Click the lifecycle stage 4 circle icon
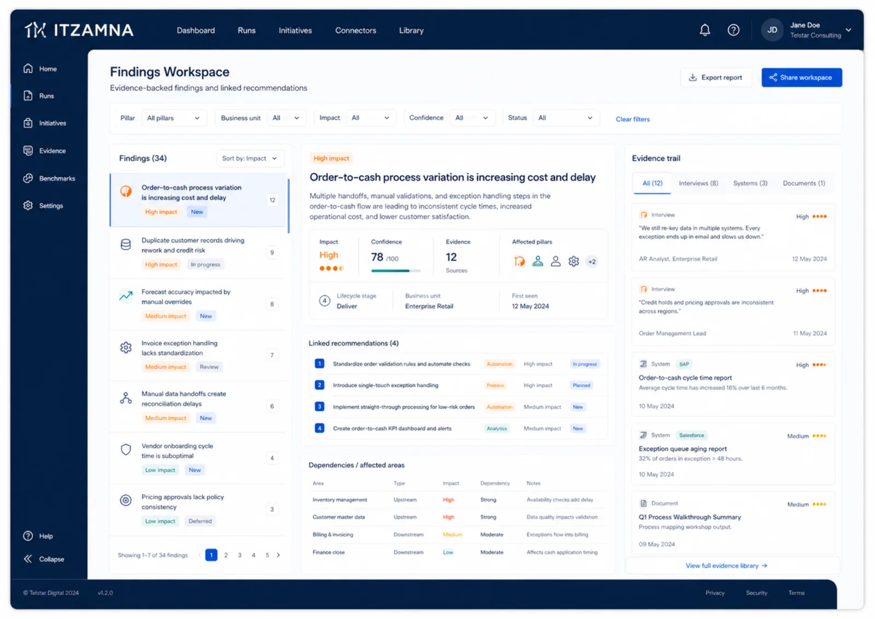 (324, 301)
